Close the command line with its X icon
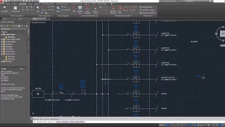The height and width of the screenshot is (127, 225). pos(31,119)
